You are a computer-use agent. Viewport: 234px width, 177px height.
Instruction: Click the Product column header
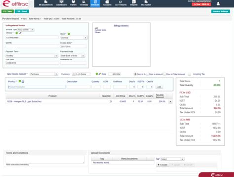[52, 96]
